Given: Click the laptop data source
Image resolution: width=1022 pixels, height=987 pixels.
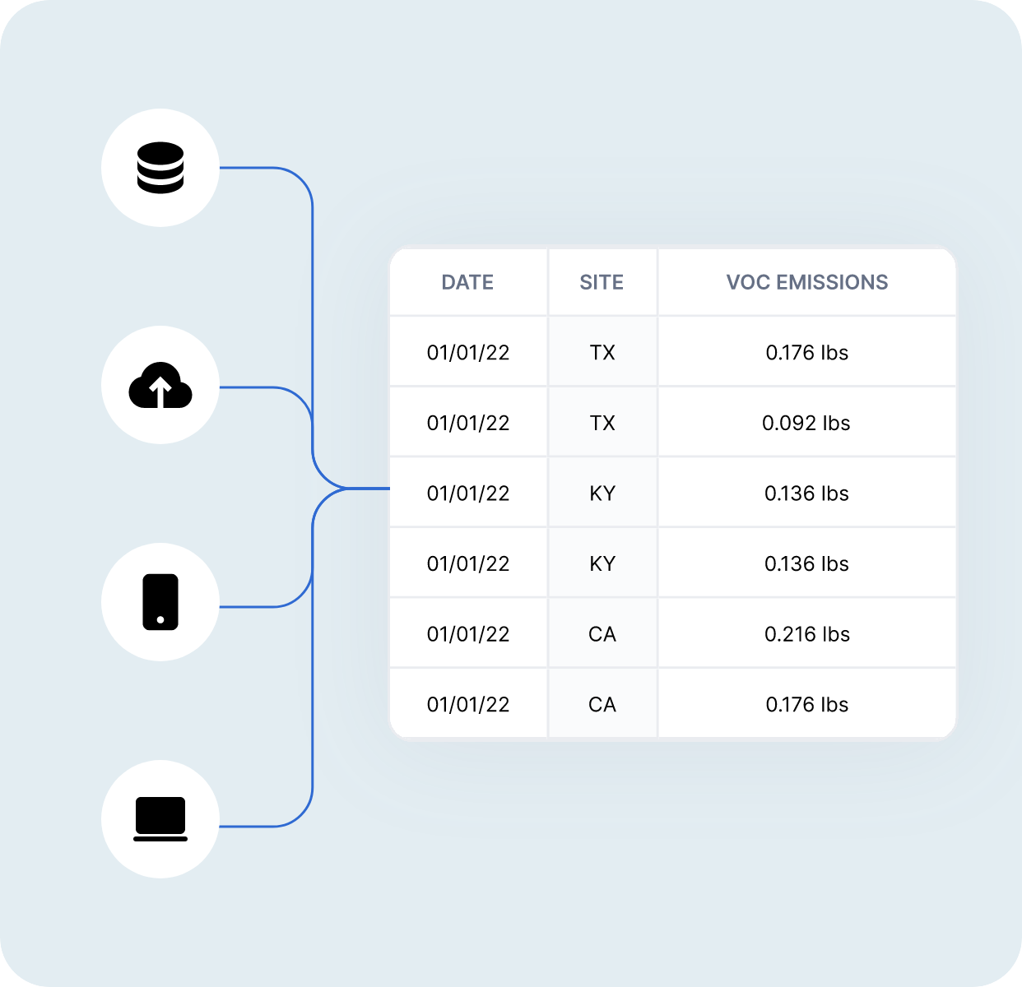Looking at the screenshot, I should [160, 820].
